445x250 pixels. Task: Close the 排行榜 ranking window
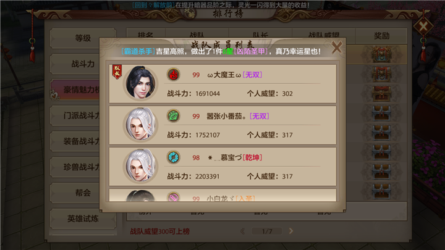(423, 27)
